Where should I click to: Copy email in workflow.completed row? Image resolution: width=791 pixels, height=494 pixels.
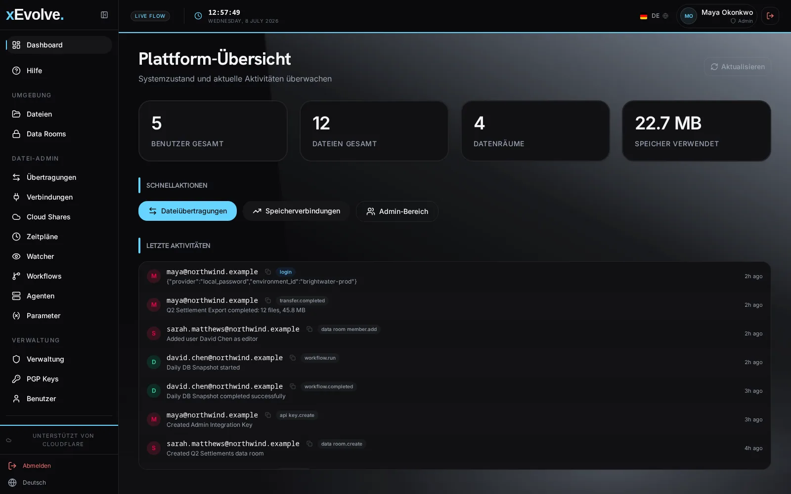pos(293,386)
